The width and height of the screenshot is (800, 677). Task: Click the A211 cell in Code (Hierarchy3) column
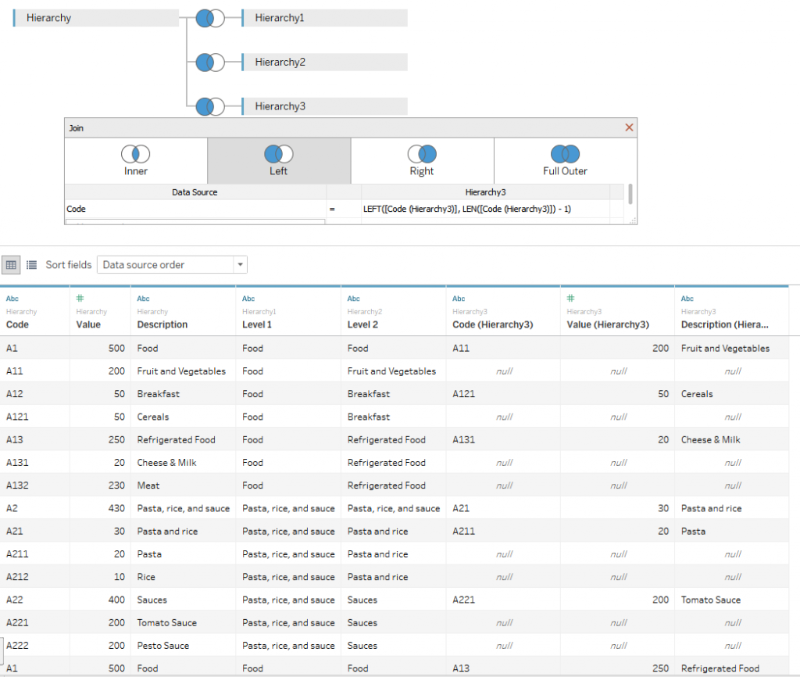pos(503,532)
